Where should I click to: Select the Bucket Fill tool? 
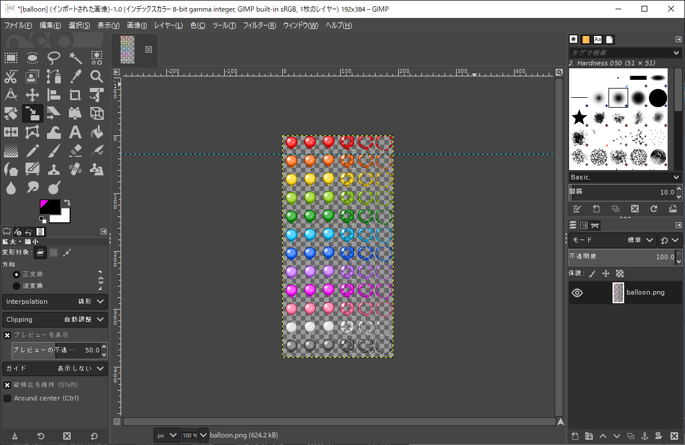coord(97,132)
